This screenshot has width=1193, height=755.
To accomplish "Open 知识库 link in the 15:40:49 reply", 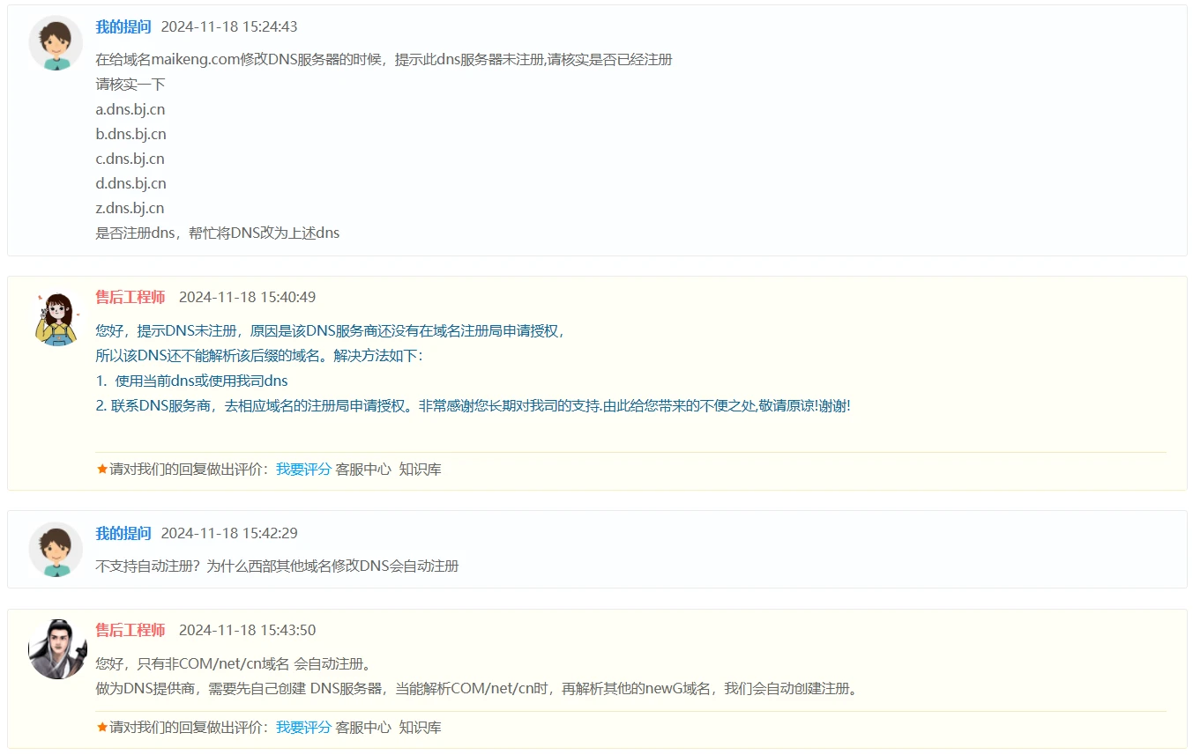I will 420,470.
